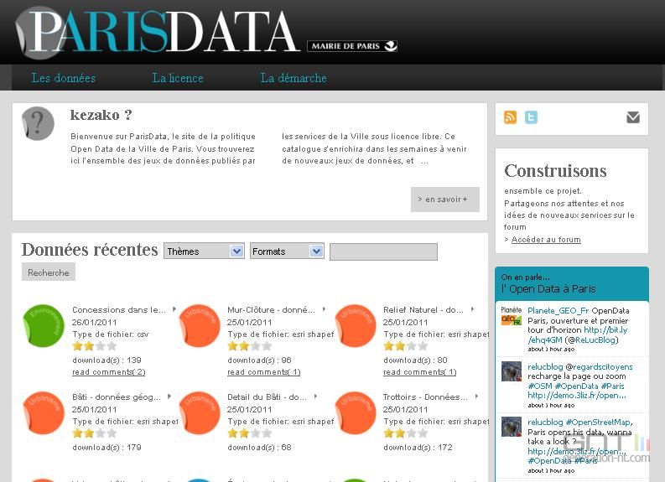The height and width of the screenshot is (482, 665).
Task: Click Type de fichier: csv text
Action: (x=110, y=334)
